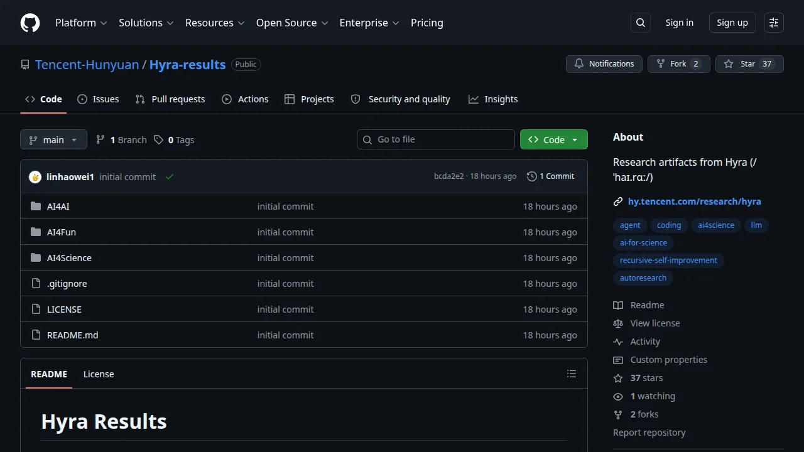Select the README tab in file viewer
This screenshot has height=452, width=804.
[x=49, y=374]
